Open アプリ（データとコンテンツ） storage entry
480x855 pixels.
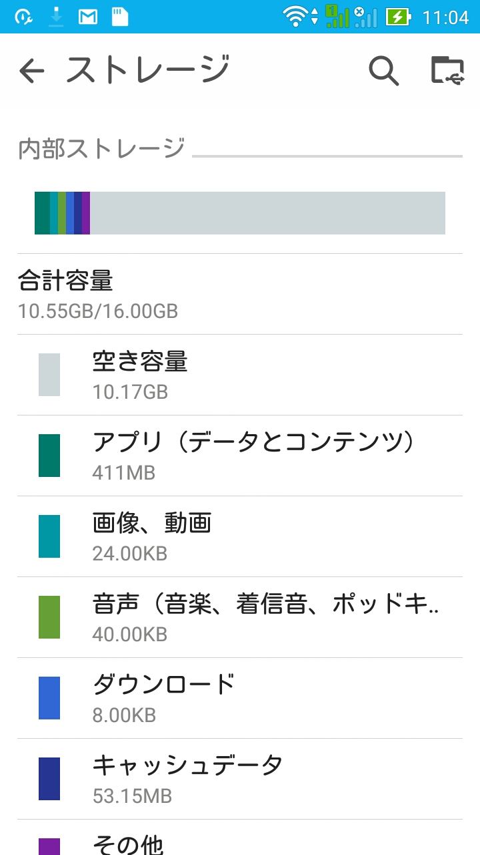pyautogui.click(x=253, y=456)
